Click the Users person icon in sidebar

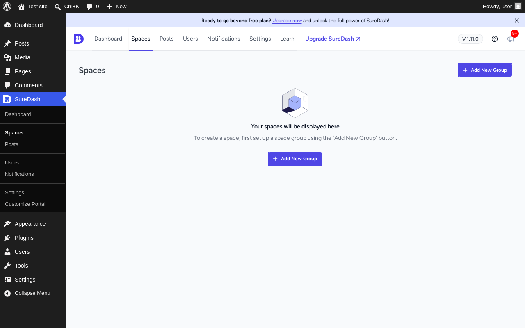(x=7, y=252)
